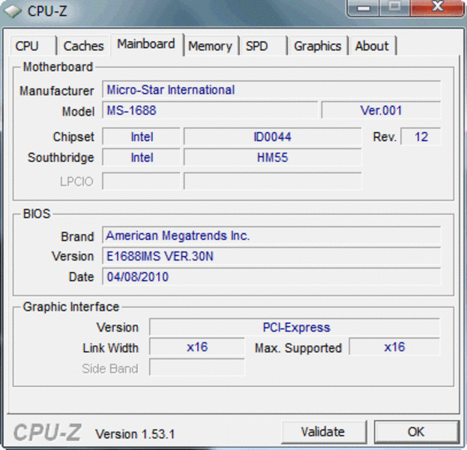
Task: Select the Mainboard tab
Action: pyautogui.click(x=146, y=44)
